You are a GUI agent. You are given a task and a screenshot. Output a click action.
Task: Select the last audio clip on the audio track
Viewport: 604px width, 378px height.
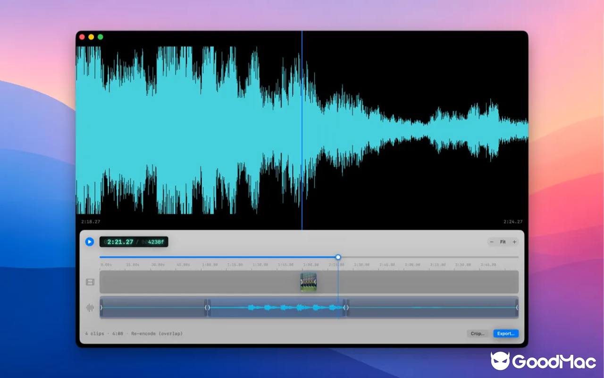pyautogui.click(x=432, y=308)
